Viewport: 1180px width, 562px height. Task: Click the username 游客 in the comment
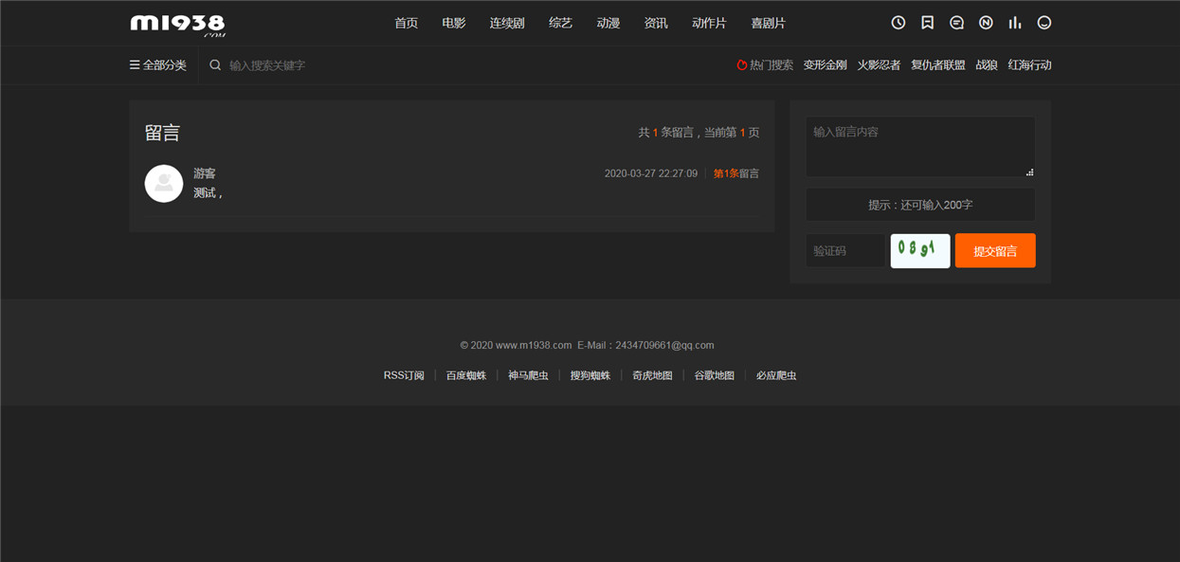tap(205, 173)
